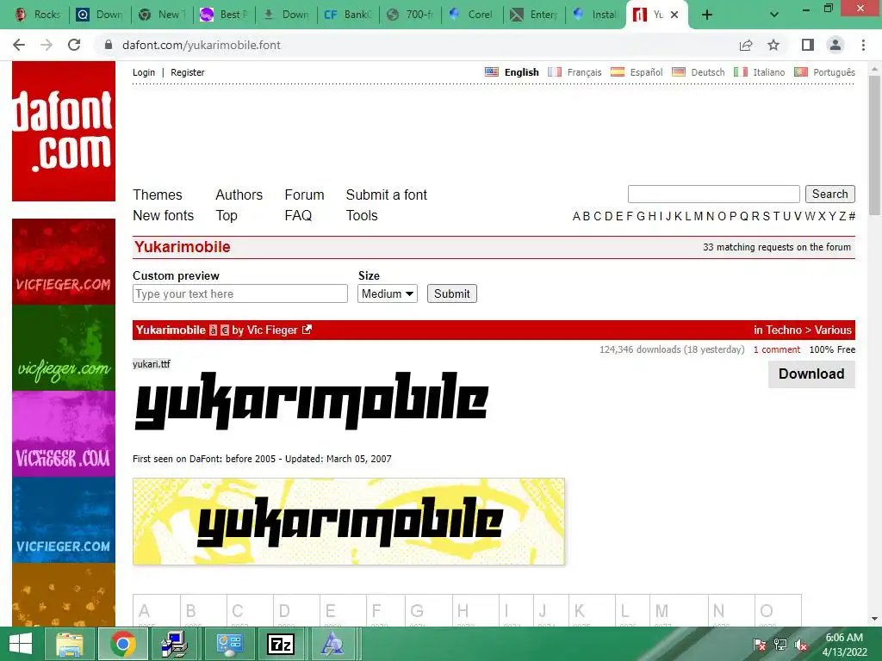Click the Download button
882x661 pixels.
pyautogui.click(x=811, y=374)
